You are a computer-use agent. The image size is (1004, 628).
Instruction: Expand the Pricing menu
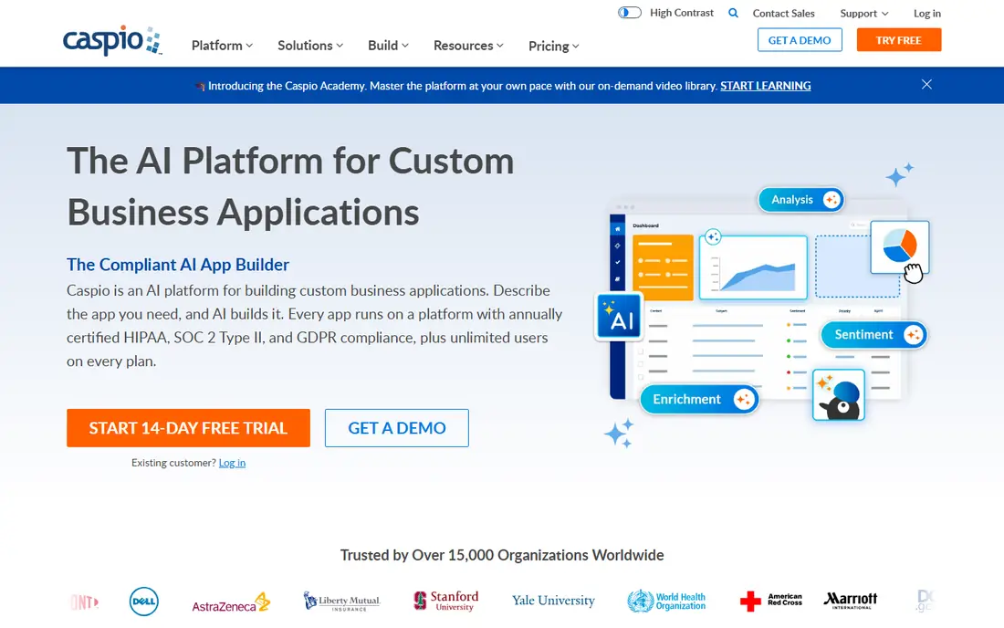click(554, 46)
